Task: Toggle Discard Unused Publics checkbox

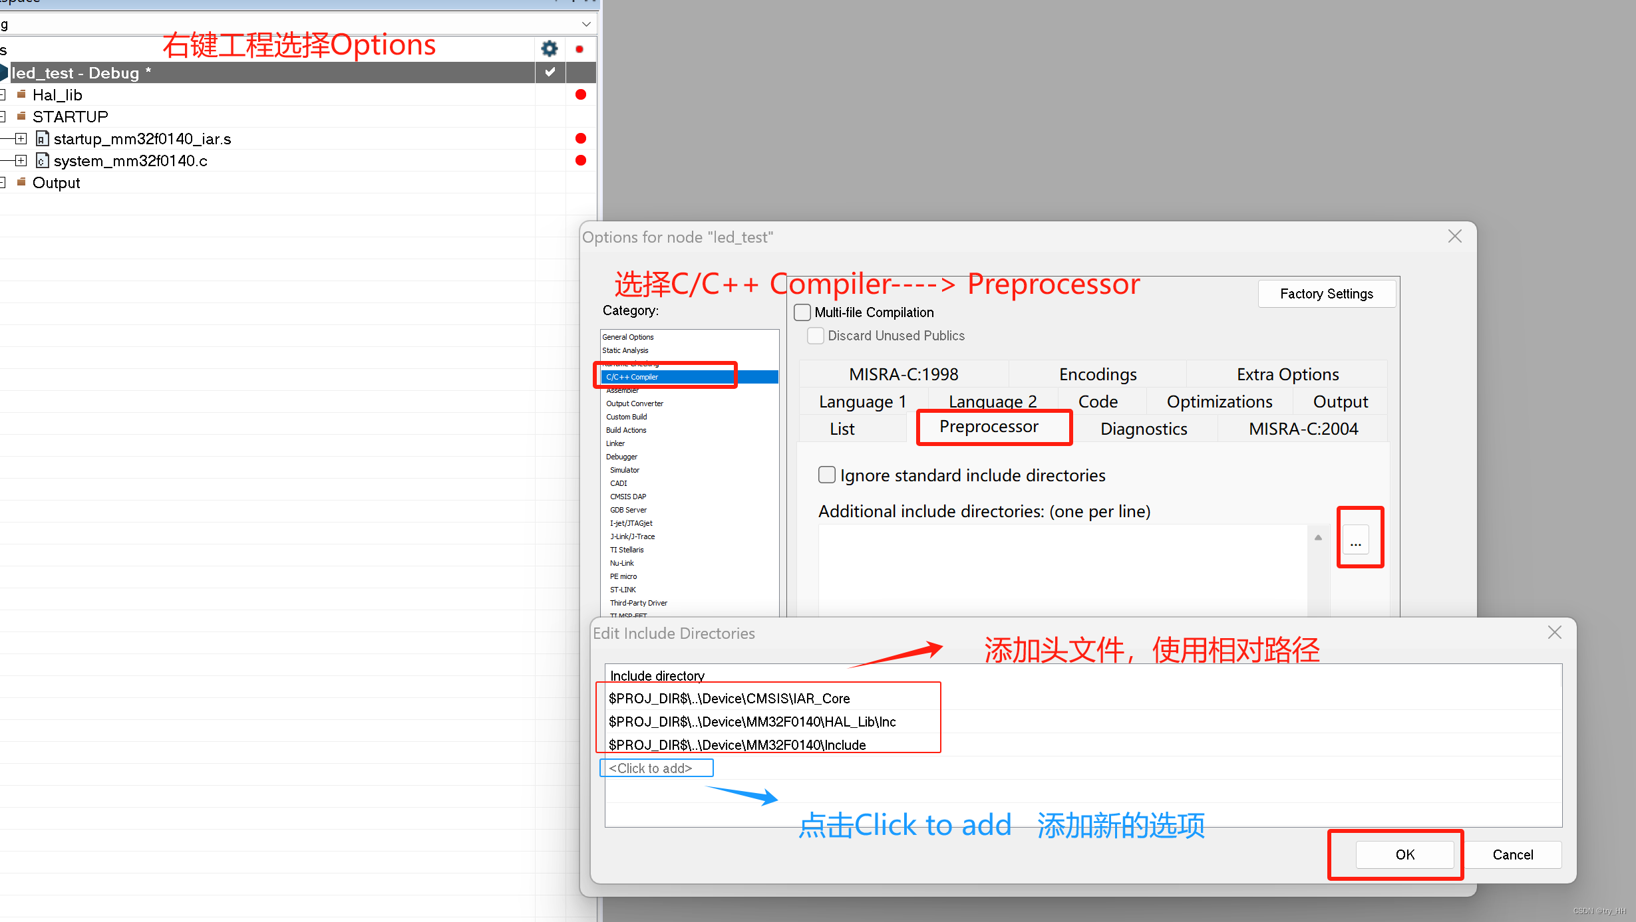Action: pyautogui.click(x=816, y=336)
